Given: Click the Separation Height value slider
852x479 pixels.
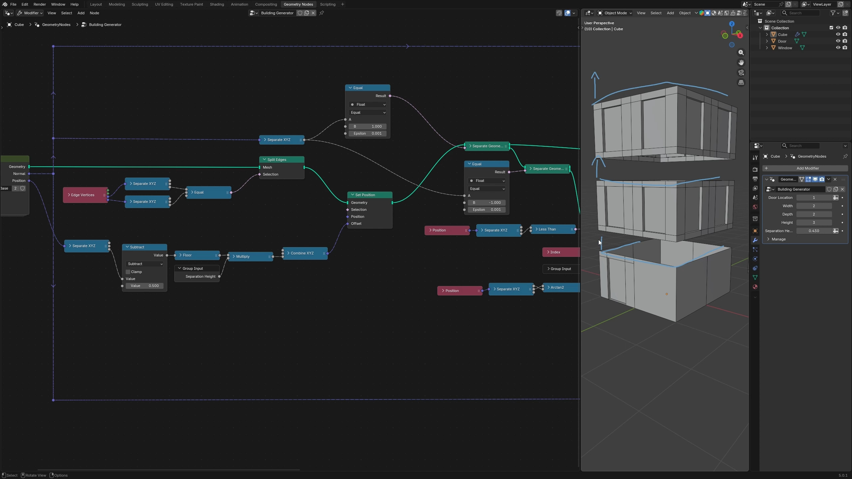Looking at the screenshot, I should click(x=814, y=231).
